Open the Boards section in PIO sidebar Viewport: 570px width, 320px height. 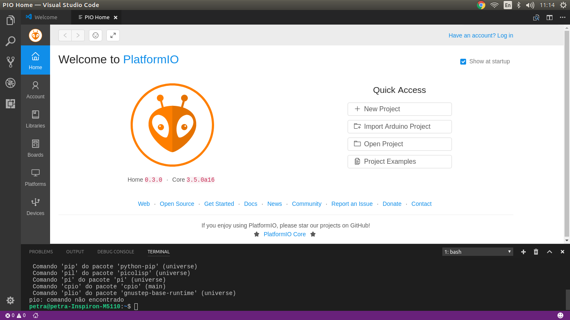(35, 147)
